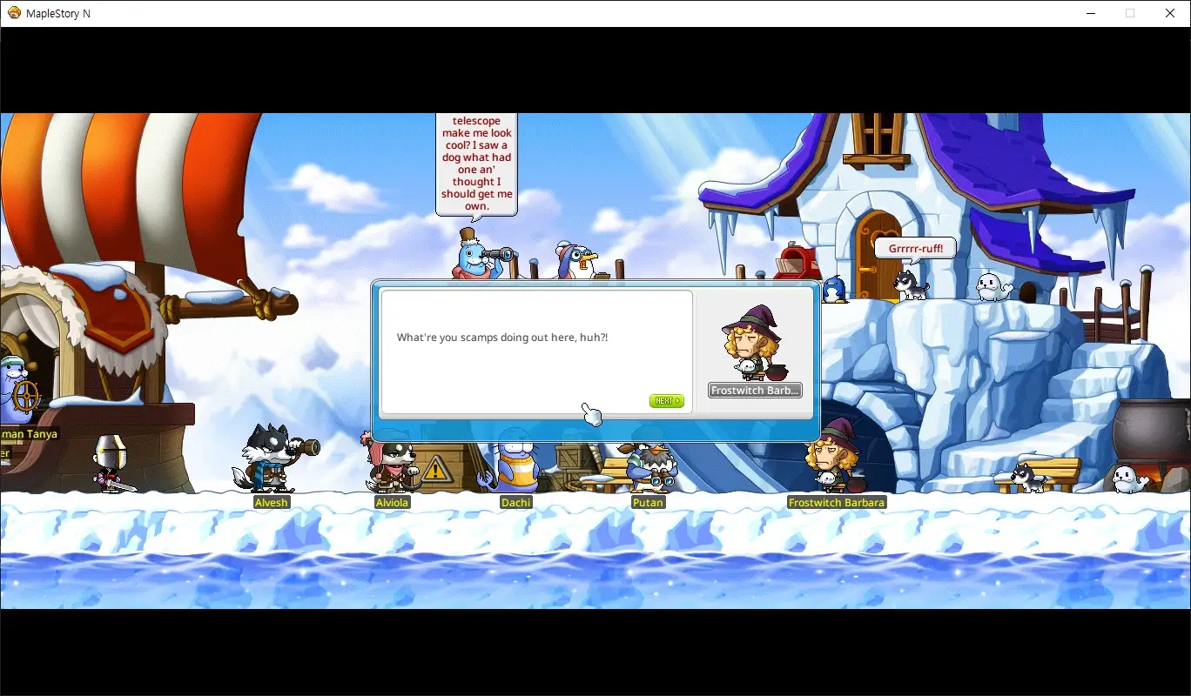Image resolution: width=1191 pixels, height=696 pixels.
Task: Click the seal helmsman Tanya at the wheel
Action: coord(16,390)
